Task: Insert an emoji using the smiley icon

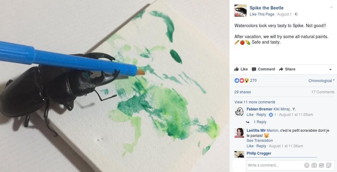Action: coord(307,165)
